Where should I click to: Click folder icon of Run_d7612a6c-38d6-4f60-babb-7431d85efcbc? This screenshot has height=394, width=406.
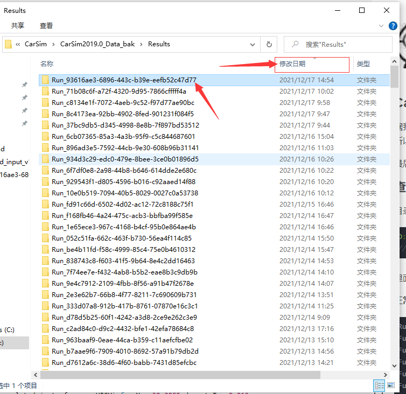45,363
